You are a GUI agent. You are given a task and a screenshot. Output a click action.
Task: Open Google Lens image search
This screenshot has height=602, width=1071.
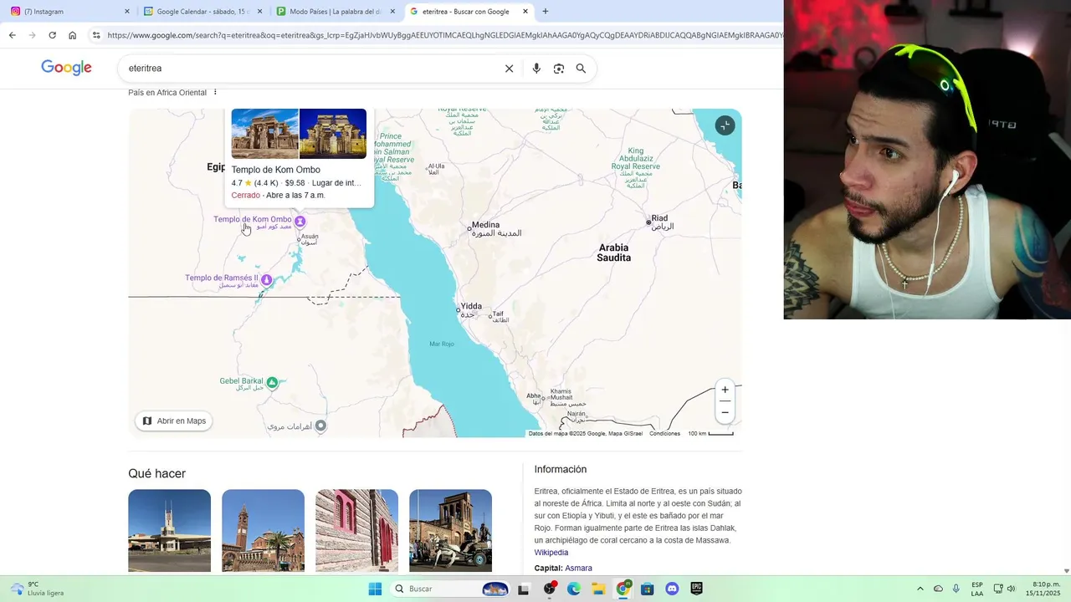pyautogui.click(x=559, y=69)
